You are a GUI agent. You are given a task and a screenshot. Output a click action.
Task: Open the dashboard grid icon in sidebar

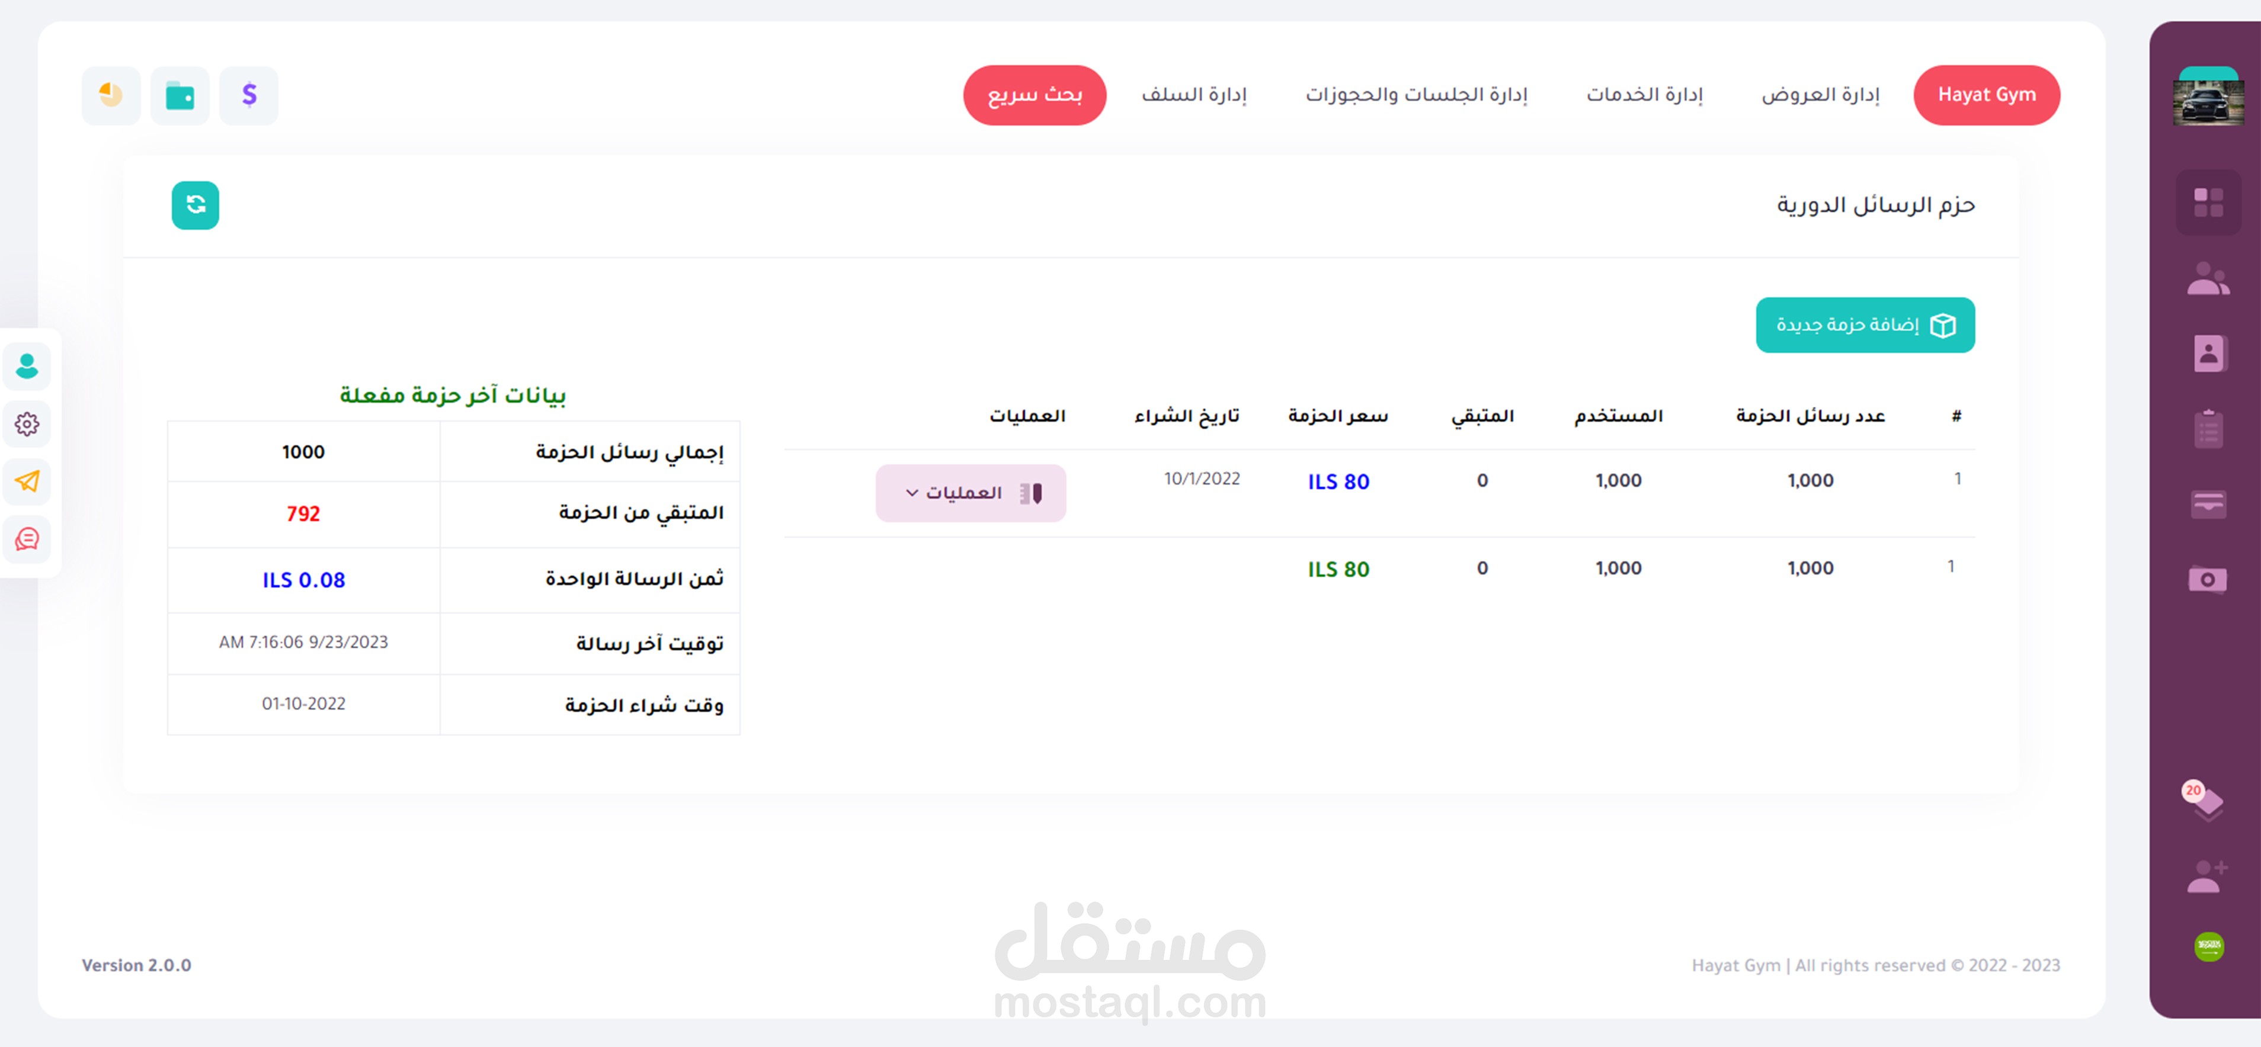pyautogui.click(x=2208, y=203)
